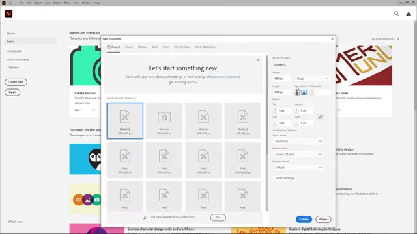Click the Open button in sidebar
This screenshot has width=417, height=234.
coord(12,92)
